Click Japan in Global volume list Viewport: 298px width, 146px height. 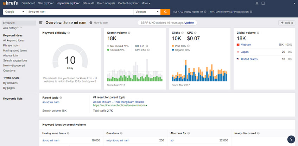click(x=245, y=52)
